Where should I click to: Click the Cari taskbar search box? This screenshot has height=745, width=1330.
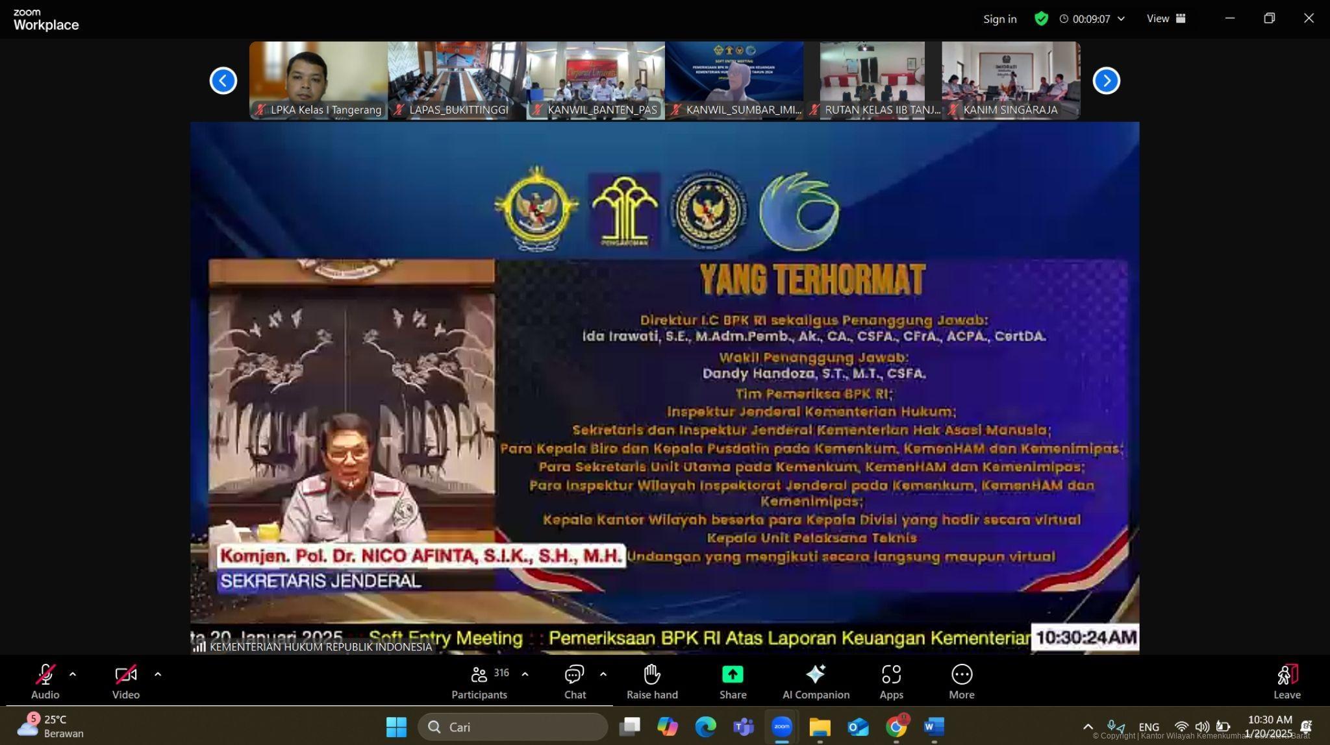point(512,727)
